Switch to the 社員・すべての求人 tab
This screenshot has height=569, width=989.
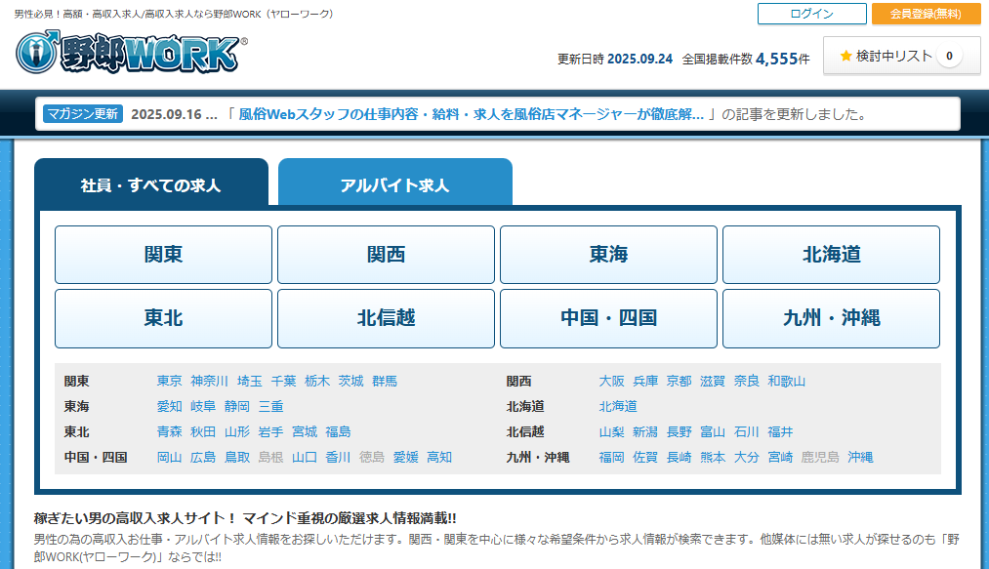[150, 184]
